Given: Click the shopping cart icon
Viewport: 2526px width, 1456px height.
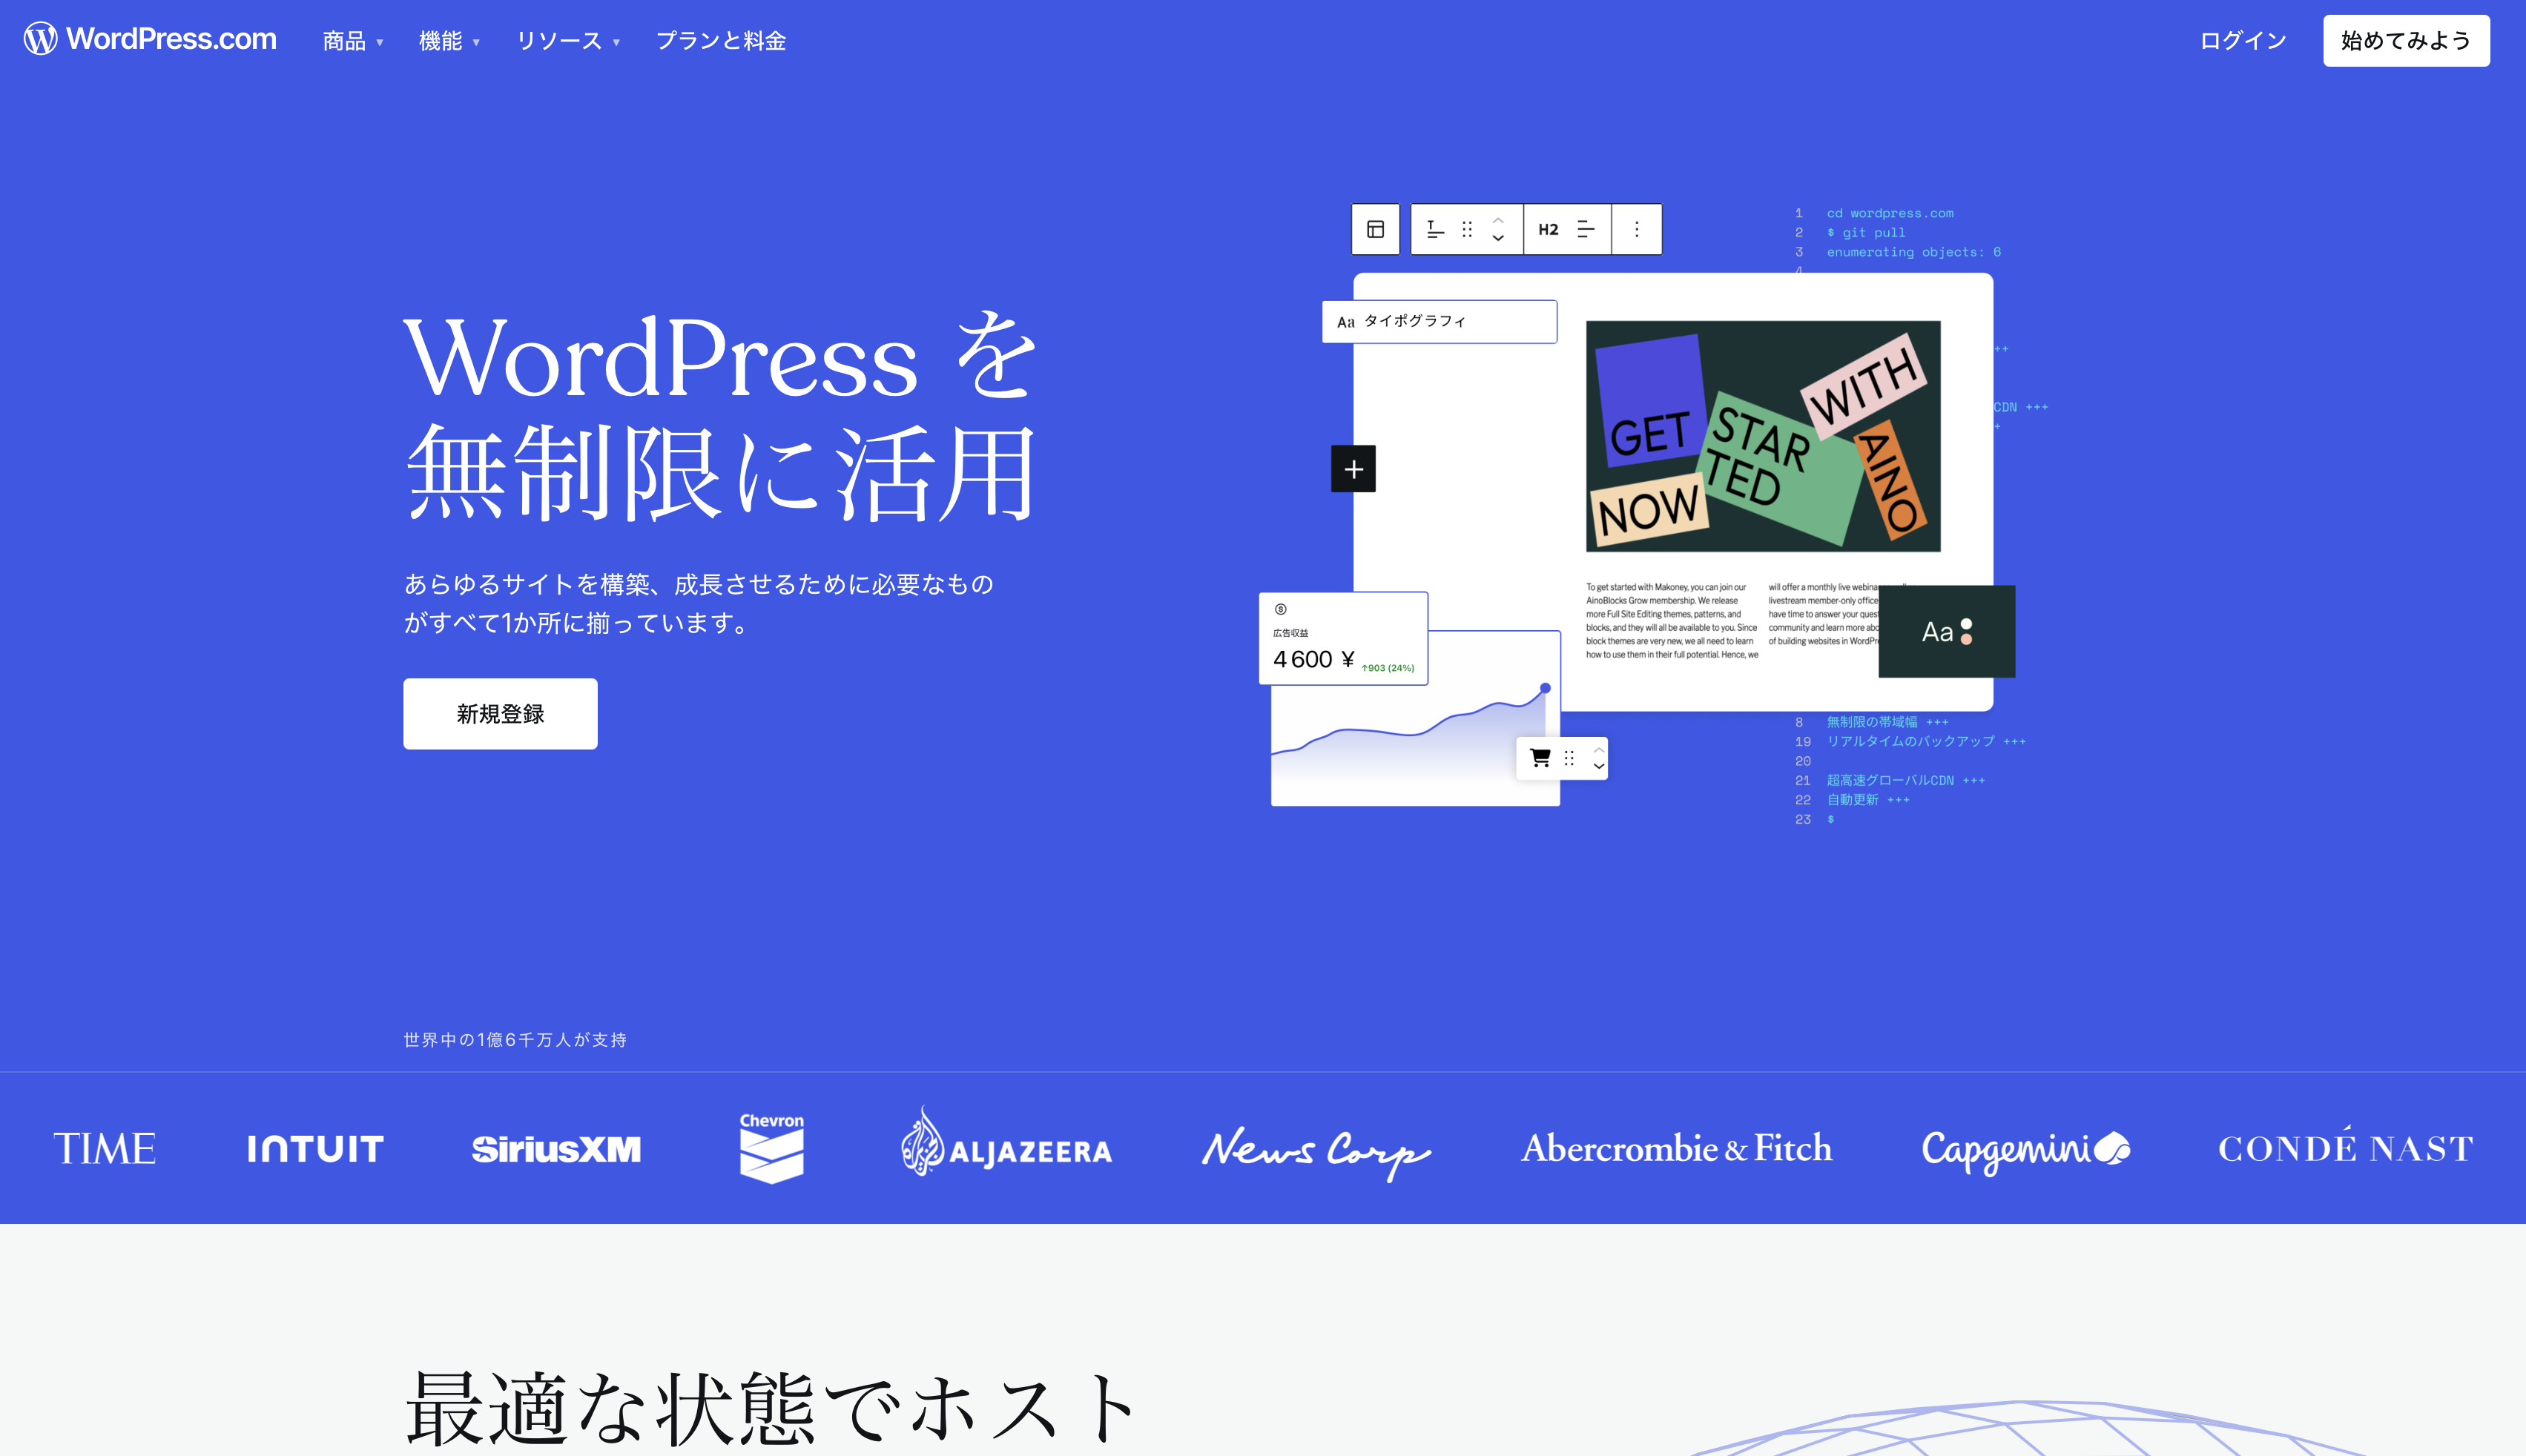Looking at the screenshot, I should tap(1539, 758).
